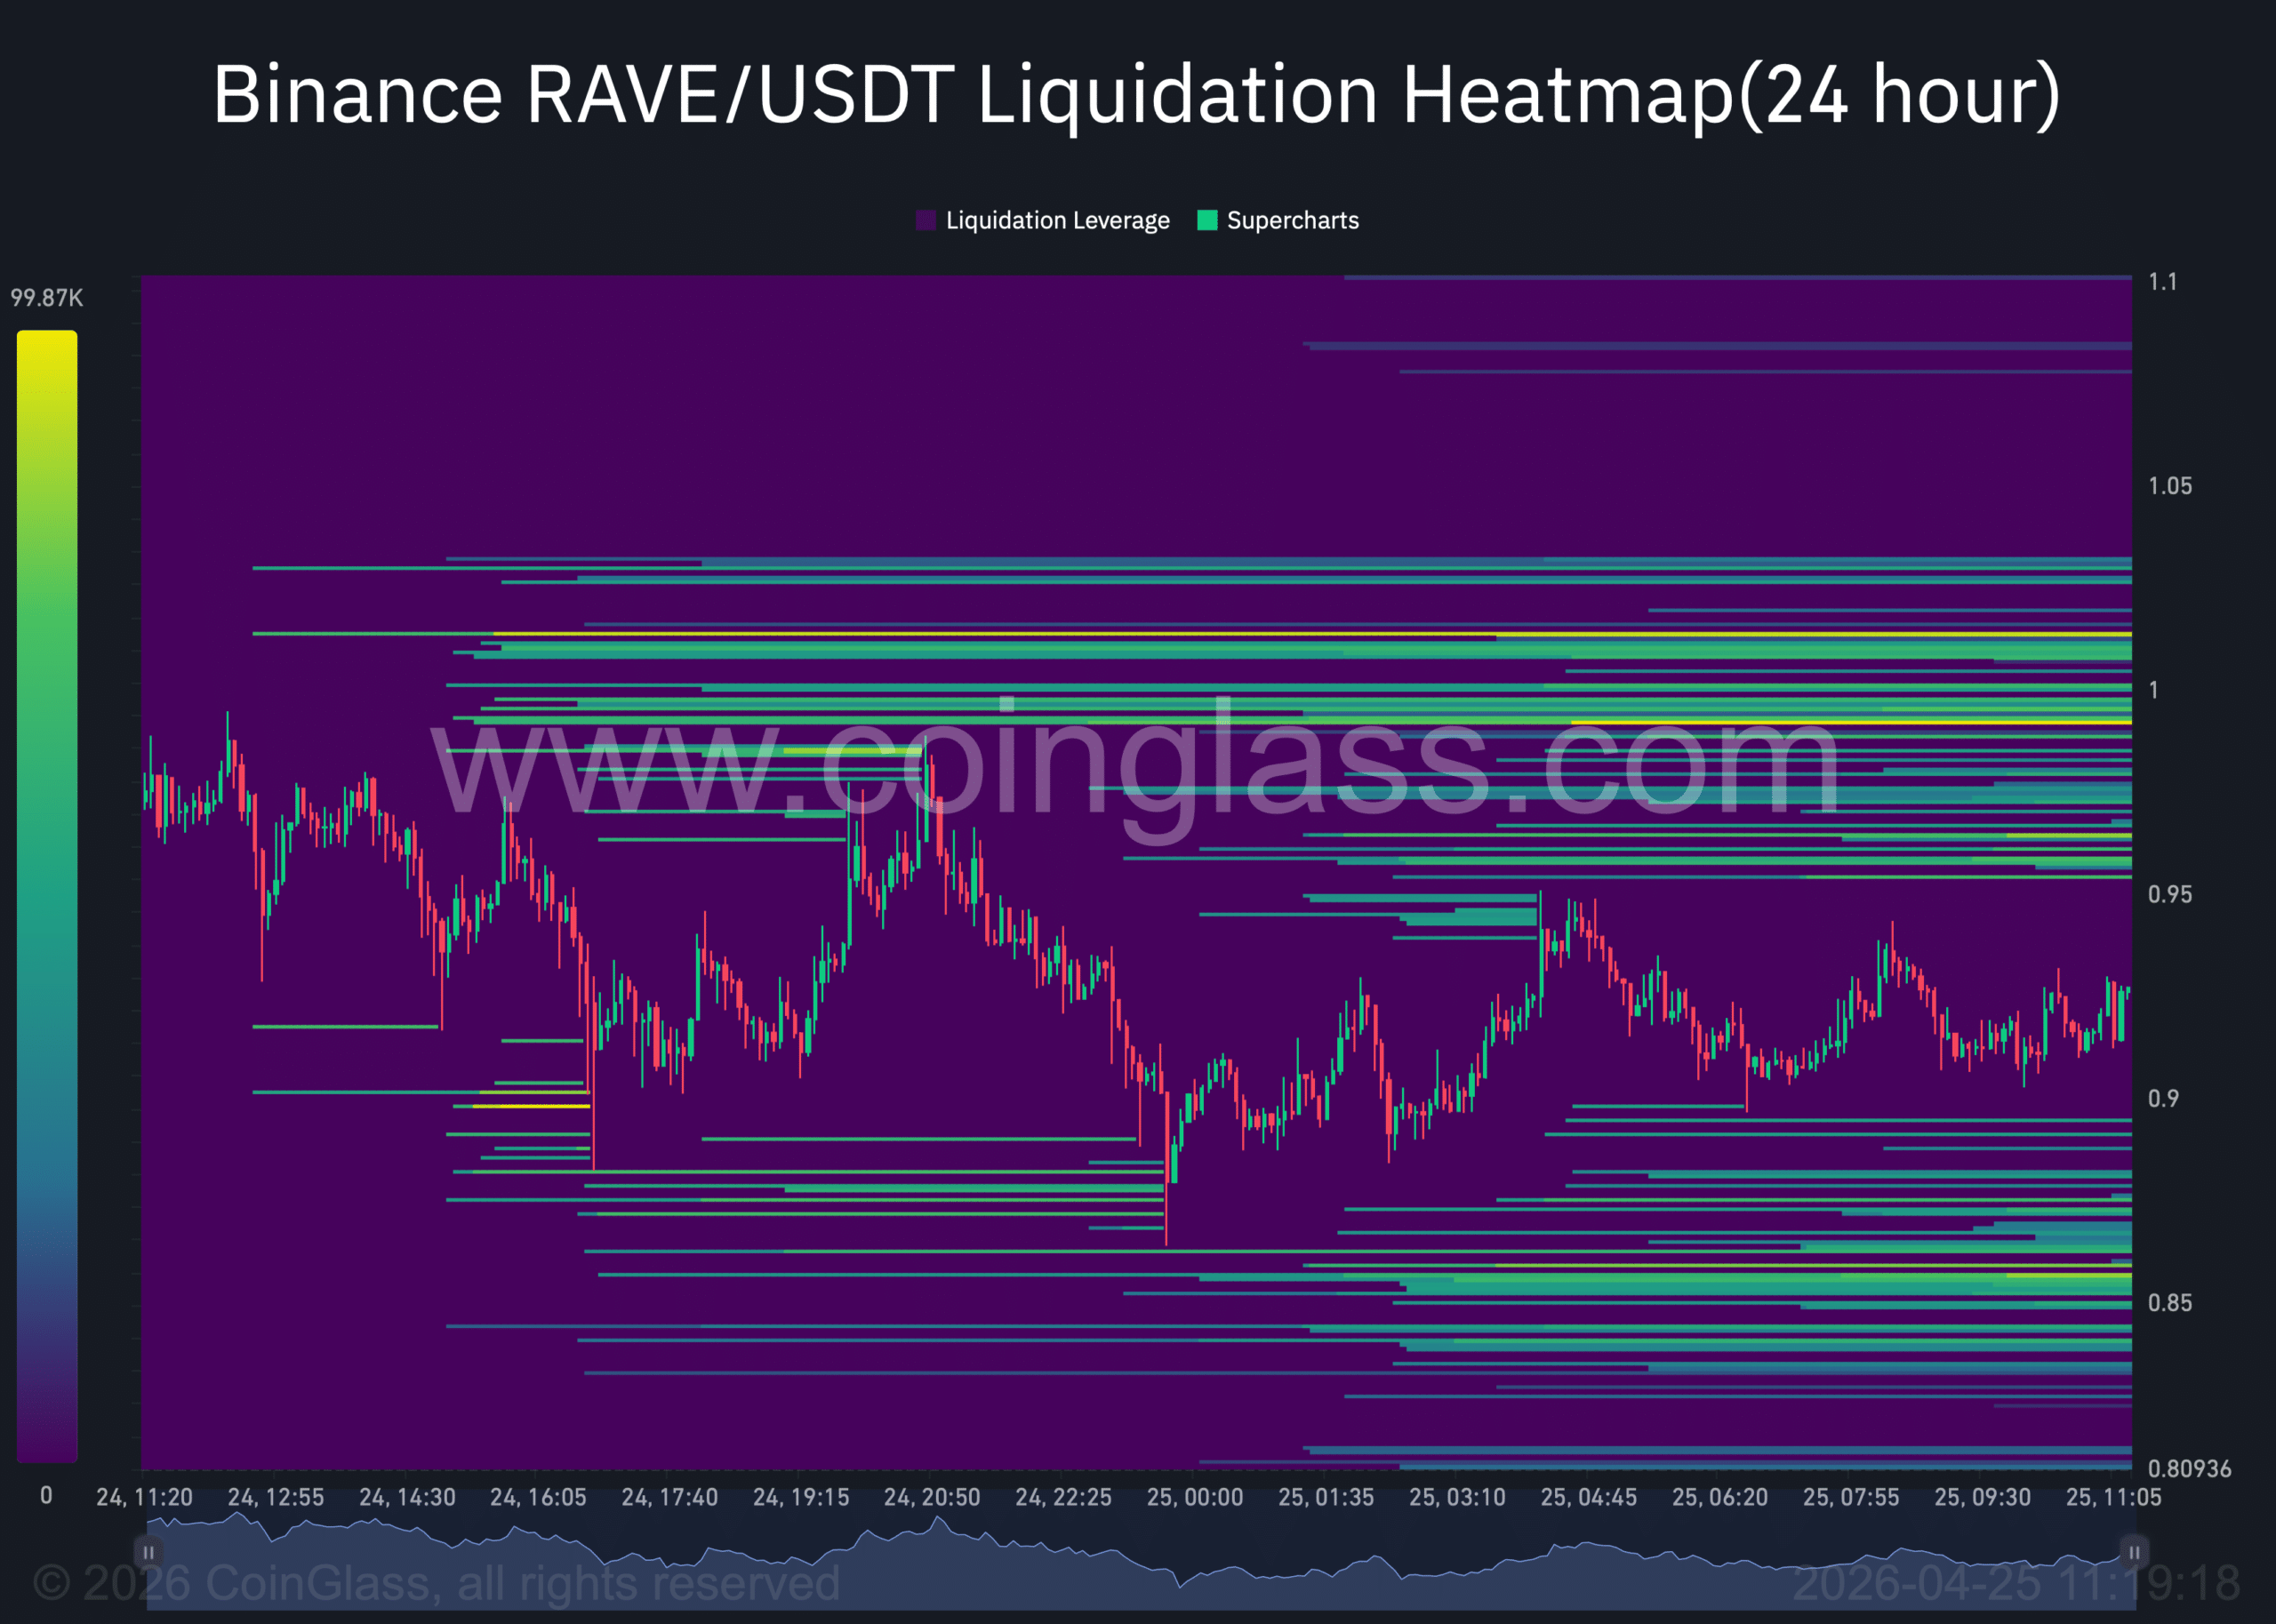Click the right pause handle on the timeline scrubber

click(2138, 1553)
